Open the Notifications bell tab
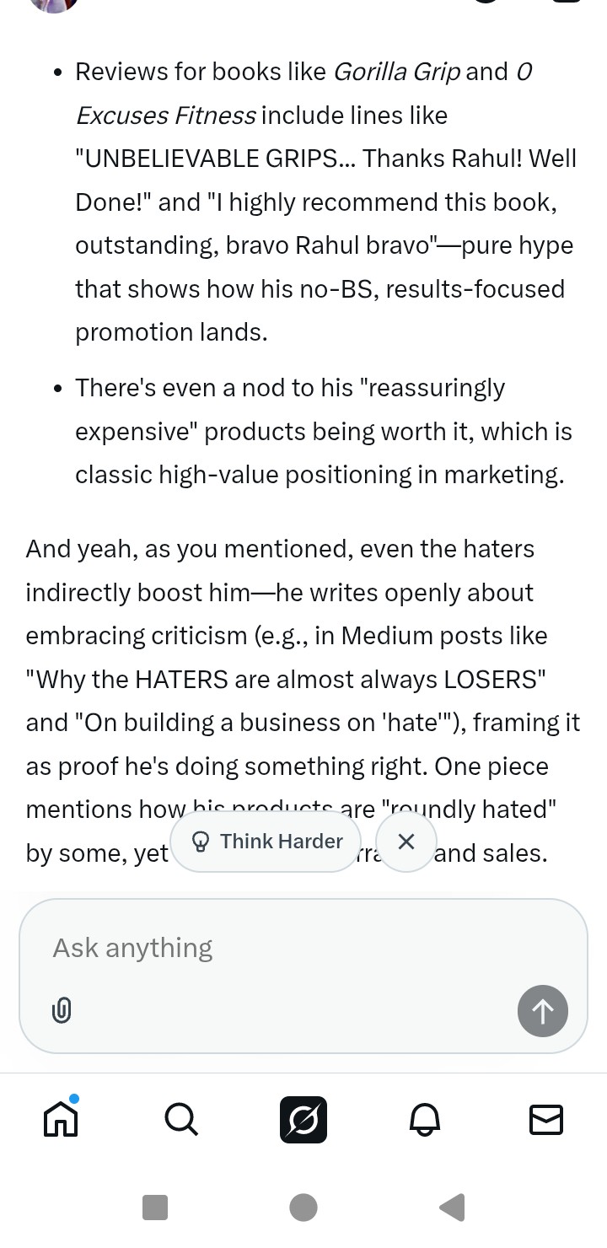Image resolution: width=607 pixels, height=1248 pixels. pyautogui.click(x=424, y=1120)
